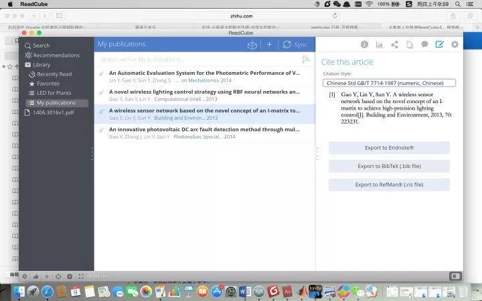Screen dimensions: 482x301
Task: Open the metrics bar chart icon
Action: (380, 45)
